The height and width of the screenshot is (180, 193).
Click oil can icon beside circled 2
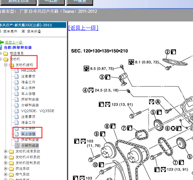(x=173, y=52)
